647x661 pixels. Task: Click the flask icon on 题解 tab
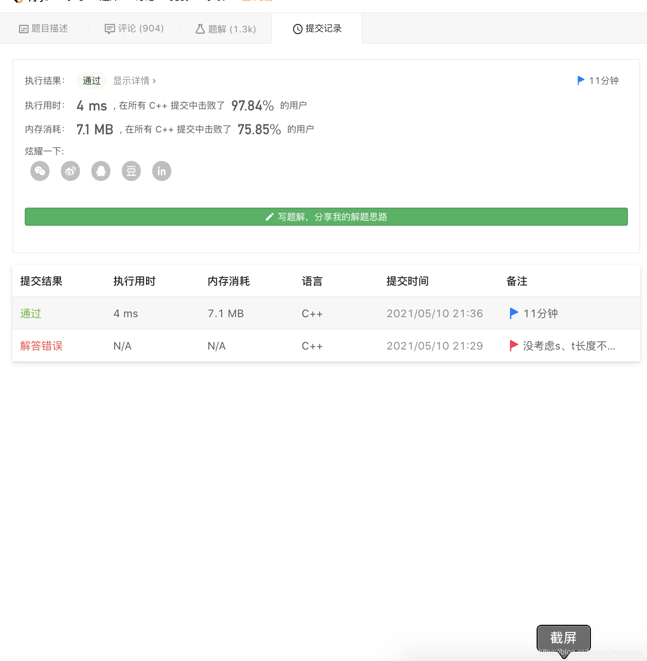(200, 29)
